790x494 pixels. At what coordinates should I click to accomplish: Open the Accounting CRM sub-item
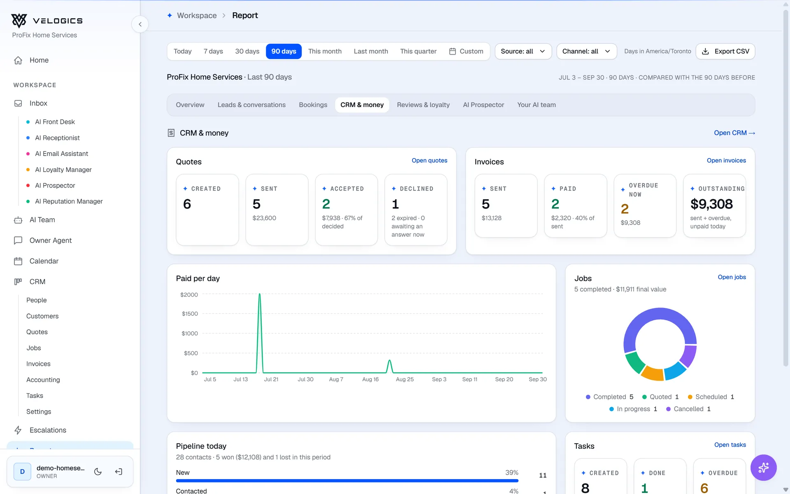43,380
